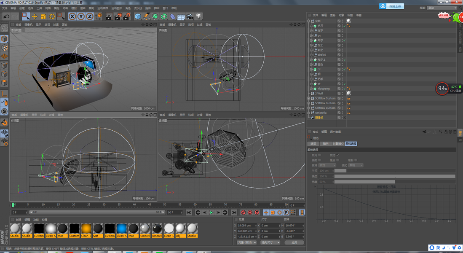Click the light bulb icon
The height and width of the screenshot is (253, 463).
[x=199, y=16]
